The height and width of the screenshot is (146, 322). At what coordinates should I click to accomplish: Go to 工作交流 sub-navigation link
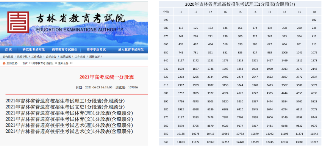click(x=80, y=57)
